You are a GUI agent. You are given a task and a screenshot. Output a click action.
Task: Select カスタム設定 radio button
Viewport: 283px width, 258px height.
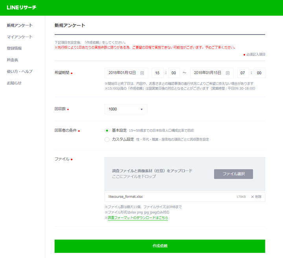click(x=107, y=139)
